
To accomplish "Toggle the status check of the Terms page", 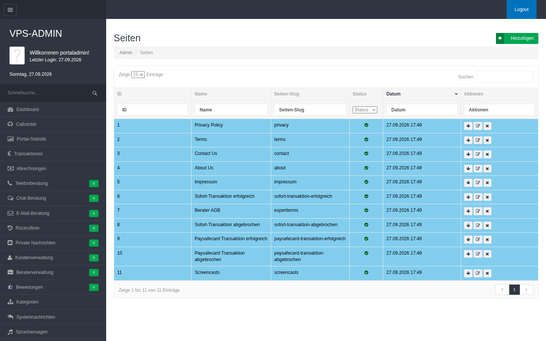I will tap(366, 139).
